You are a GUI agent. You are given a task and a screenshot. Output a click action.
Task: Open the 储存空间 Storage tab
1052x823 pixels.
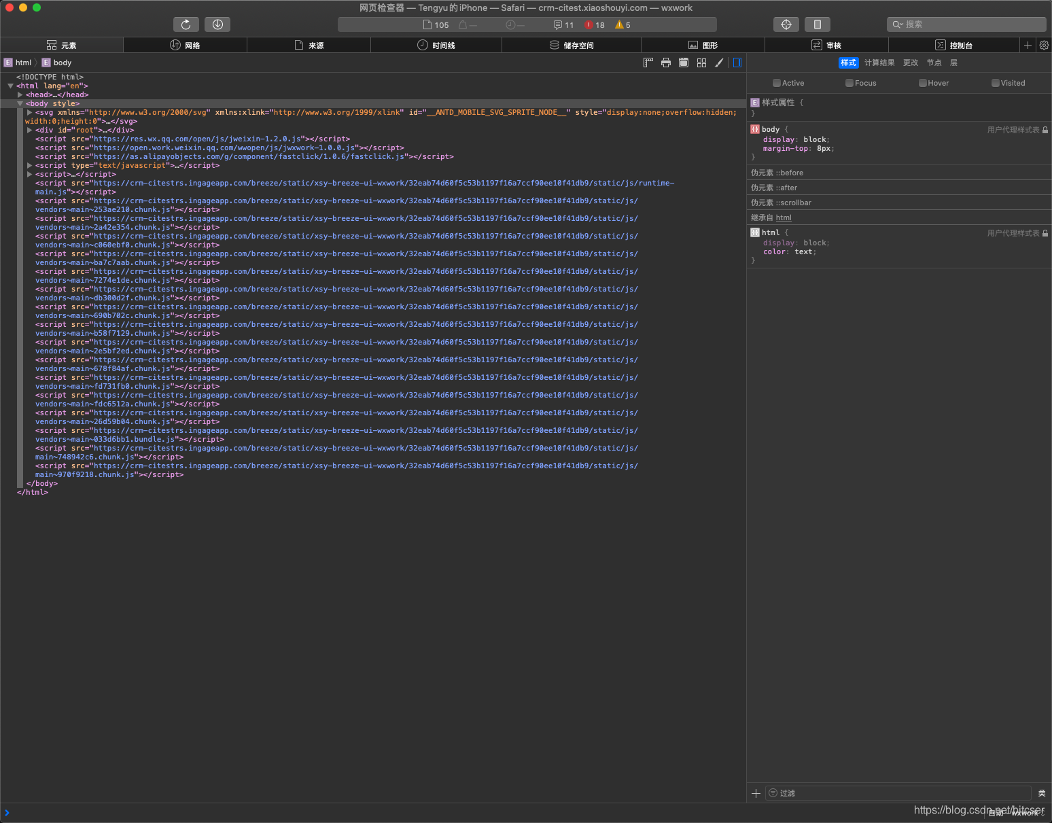point(572,45)
